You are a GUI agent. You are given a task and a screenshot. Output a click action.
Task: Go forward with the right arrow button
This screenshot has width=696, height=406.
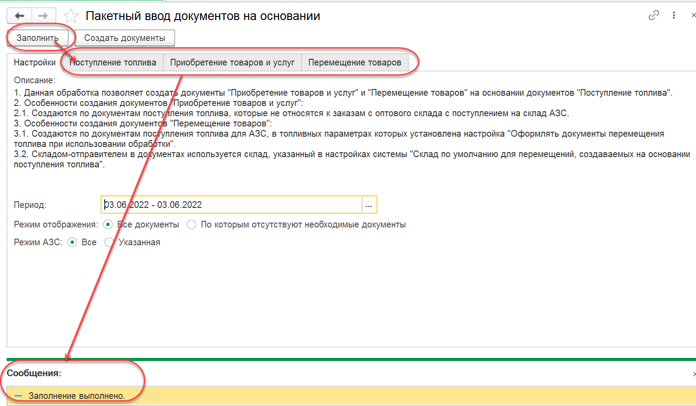point(43,16)
